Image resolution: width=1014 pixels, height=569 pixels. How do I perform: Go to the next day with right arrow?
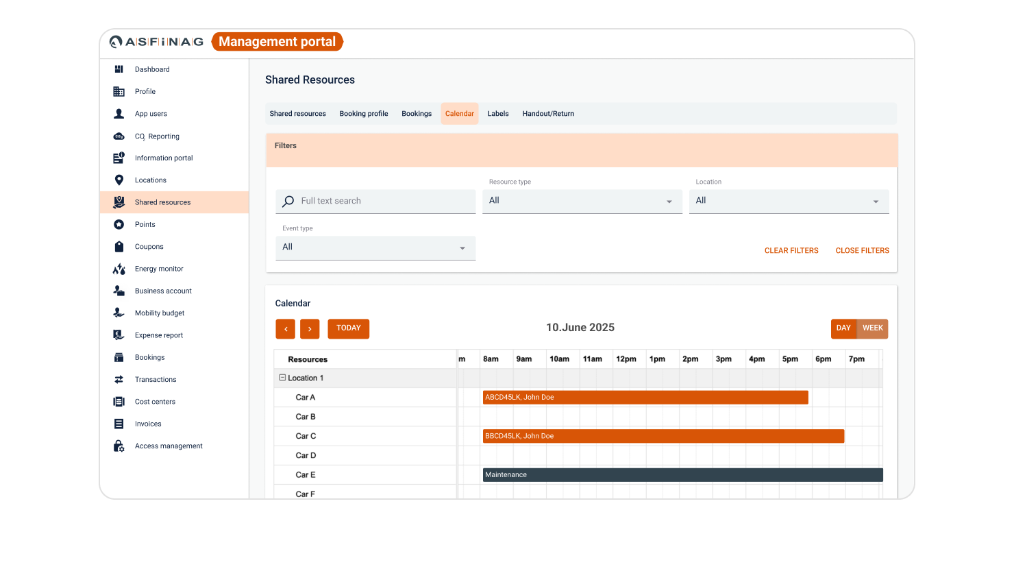pyautogui.click(x=310, y=329)
